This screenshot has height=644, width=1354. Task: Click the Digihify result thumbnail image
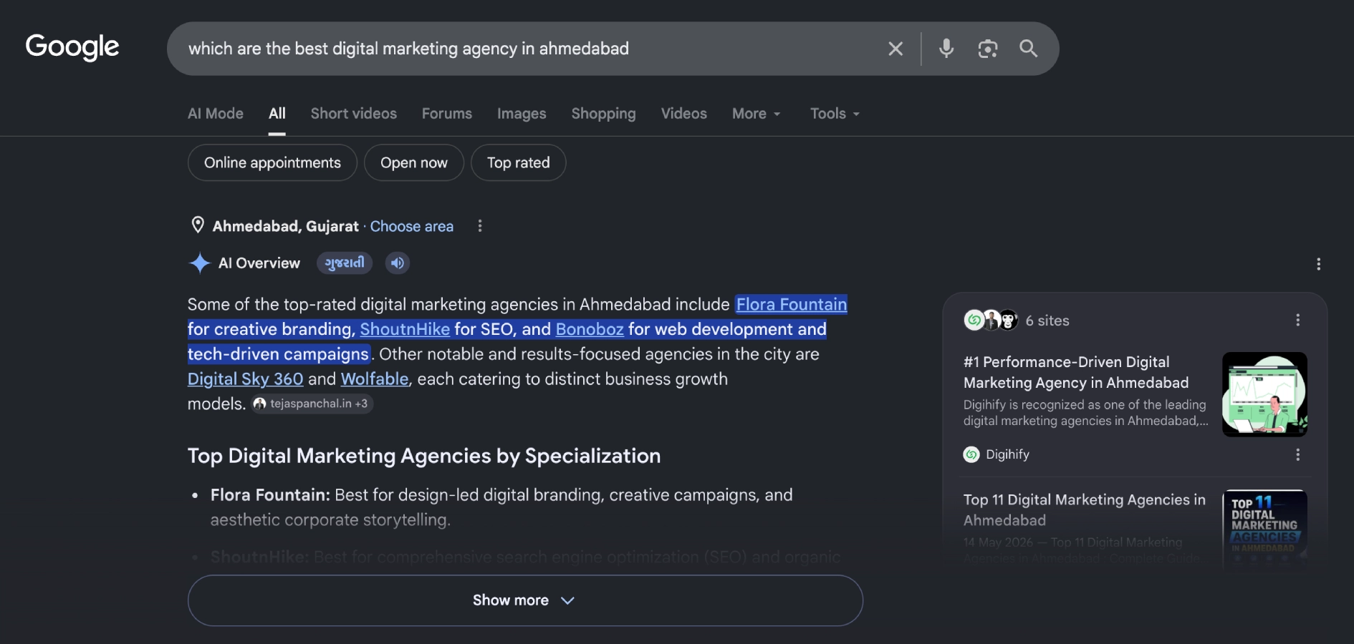1264,394
